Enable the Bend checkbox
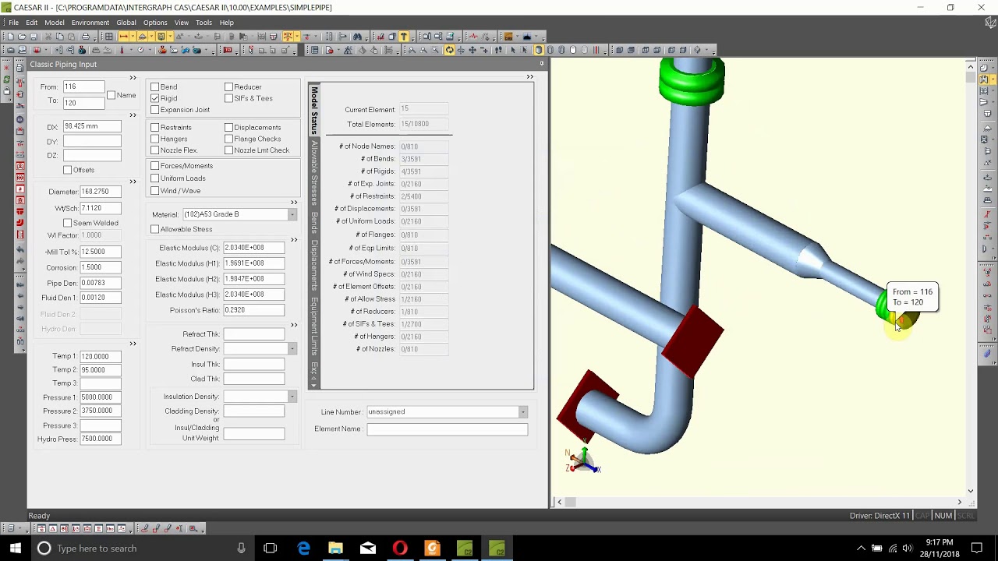The height and width of the screenshot is (561, 998). click(x=154, y=87)
